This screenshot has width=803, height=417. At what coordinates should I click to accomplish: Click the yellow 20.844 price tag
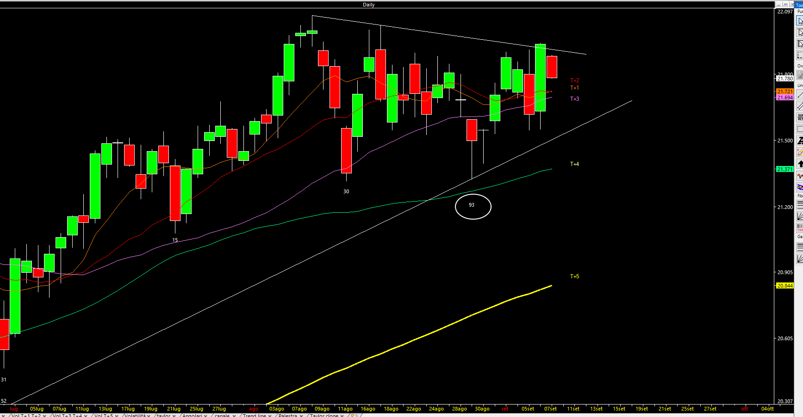click(785, 286)
